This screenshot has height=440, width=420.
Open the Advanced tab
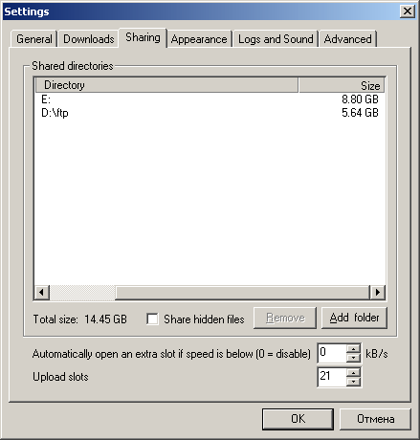347,39
